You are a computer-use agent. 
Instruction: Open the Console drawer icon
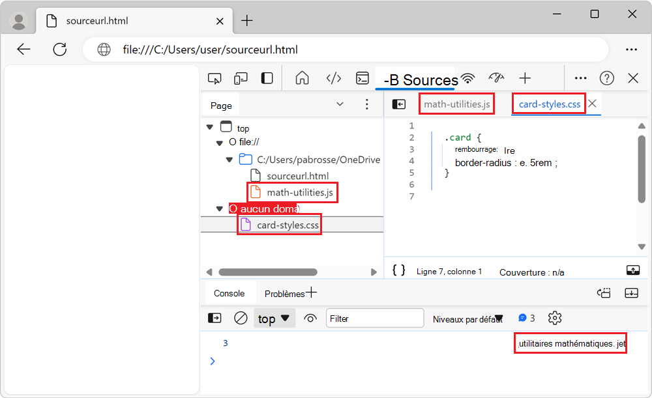363,78
